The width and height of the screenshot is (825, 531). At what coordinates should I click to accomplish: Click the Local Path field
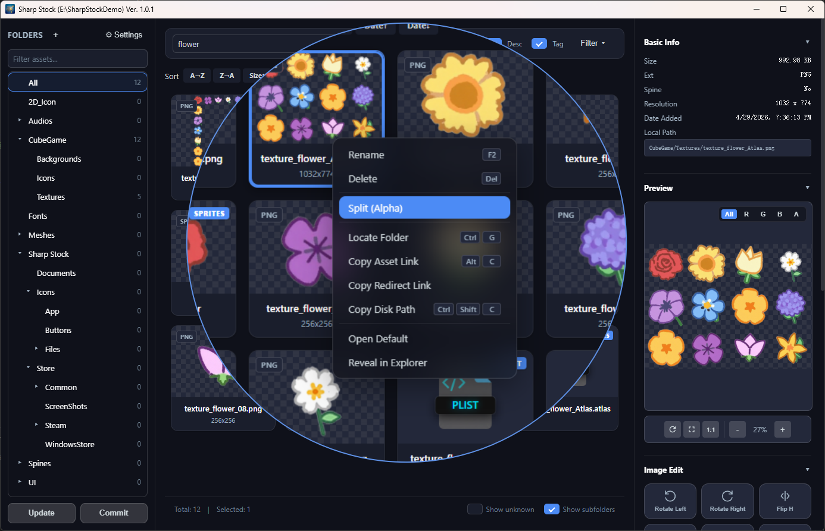tap(727, 147)
